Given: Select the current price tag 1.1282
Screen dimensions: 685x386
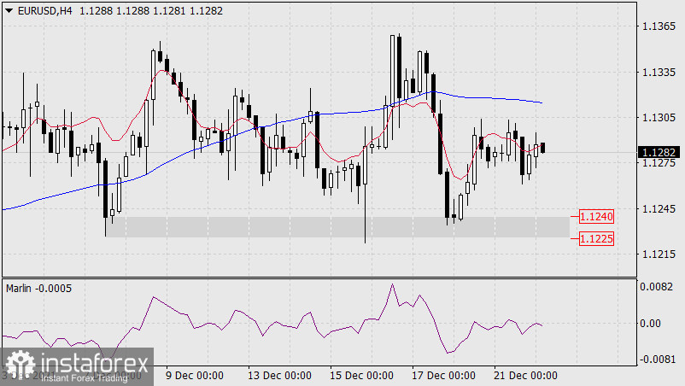Looking at the screenshot, I should click(x=661, y=152).
